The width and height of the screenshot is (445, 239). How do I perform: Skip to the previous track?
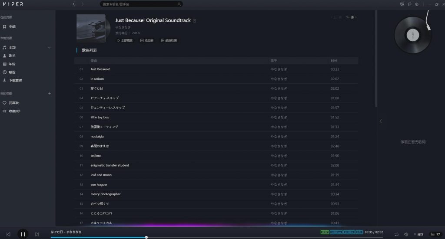pyautogui.click(x=9, y=234)
